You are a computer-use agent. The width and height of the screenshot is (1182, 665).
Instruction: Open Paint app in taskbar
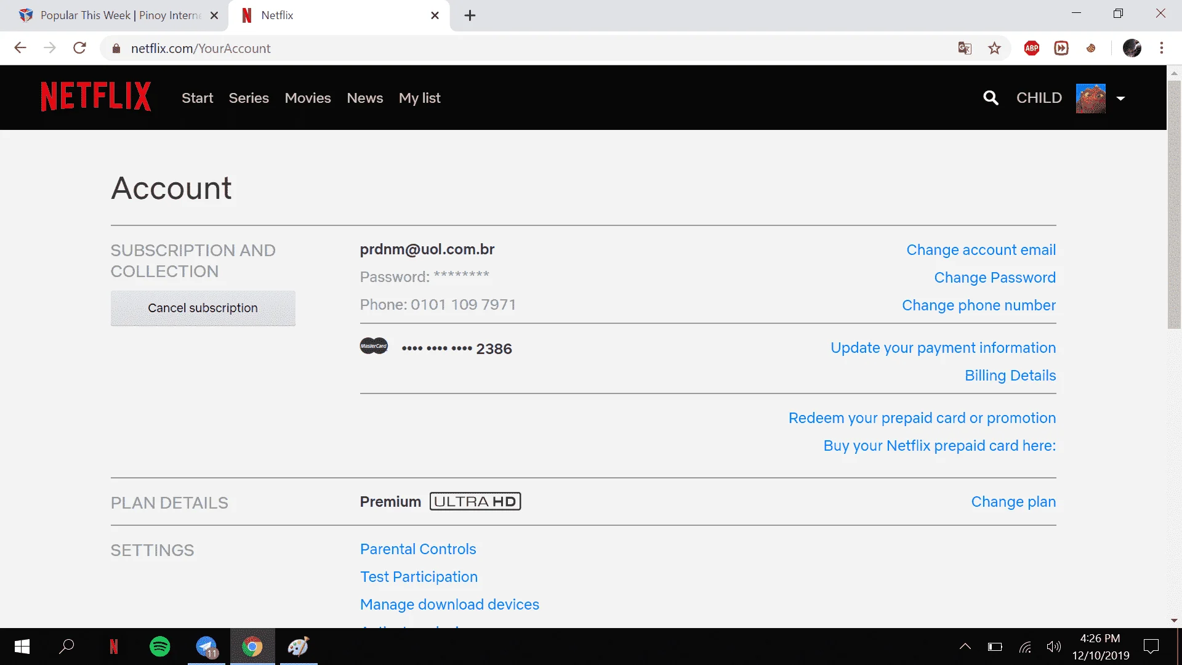click(299, 647)
